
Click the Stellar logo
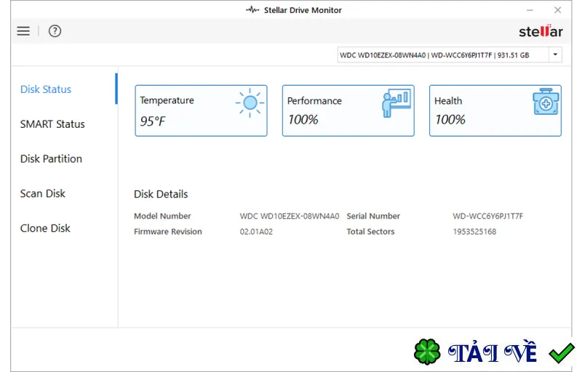(x=541, y=31)
